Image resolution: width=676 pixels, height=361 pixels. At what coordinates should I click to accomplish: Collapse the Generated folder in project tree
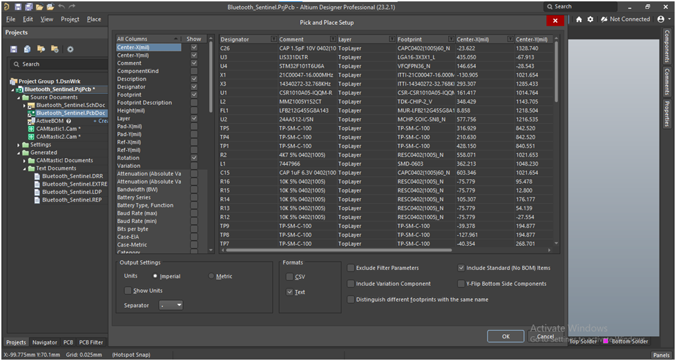[25, 153]
